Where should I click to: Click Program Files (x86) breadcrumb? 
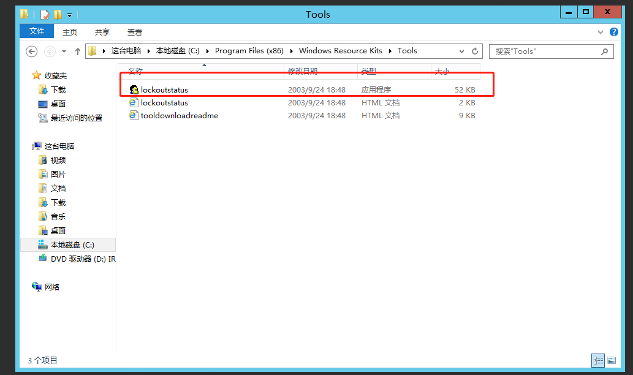point(249,51)
